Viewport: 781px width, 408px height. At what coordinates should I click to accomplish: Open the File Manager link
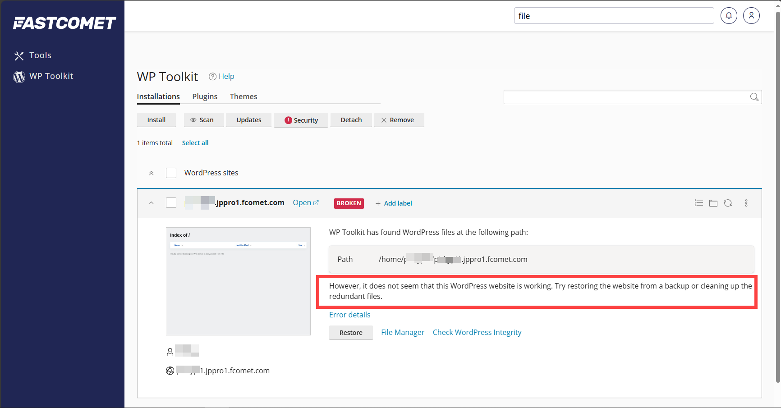[403, 332]
